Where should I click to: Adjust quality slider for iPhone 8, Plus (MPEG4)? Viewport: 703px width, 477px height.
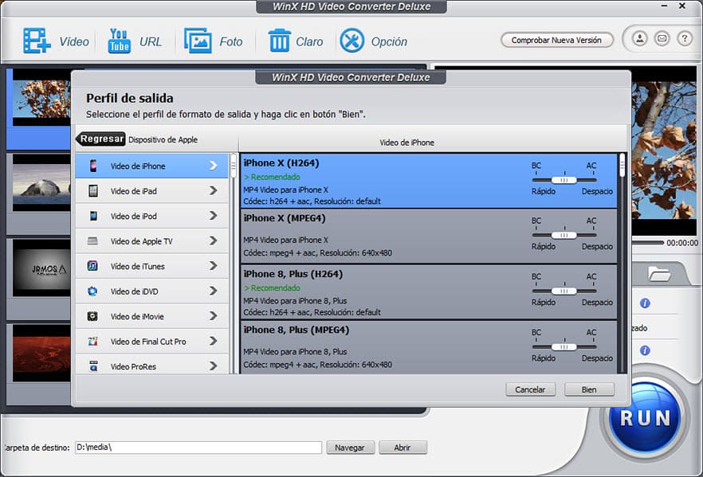click(564, 346)
